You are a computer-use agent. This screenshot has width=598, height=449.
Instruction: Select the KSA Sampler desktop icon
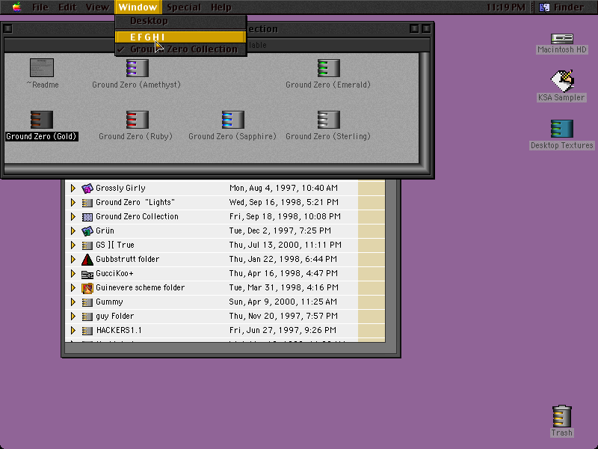(x=562, y=81)
